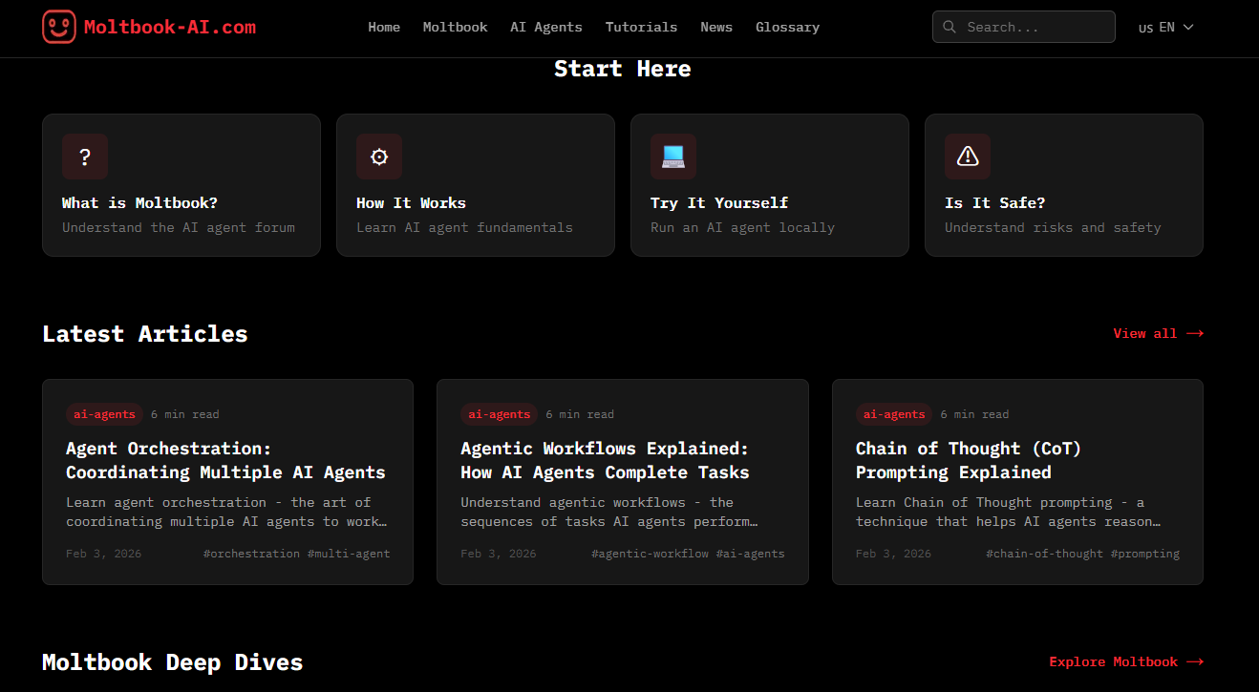The width and height of the screenshot is (1259, 692).
Task: Click the gear icon above How It Works
Action: 379,157
